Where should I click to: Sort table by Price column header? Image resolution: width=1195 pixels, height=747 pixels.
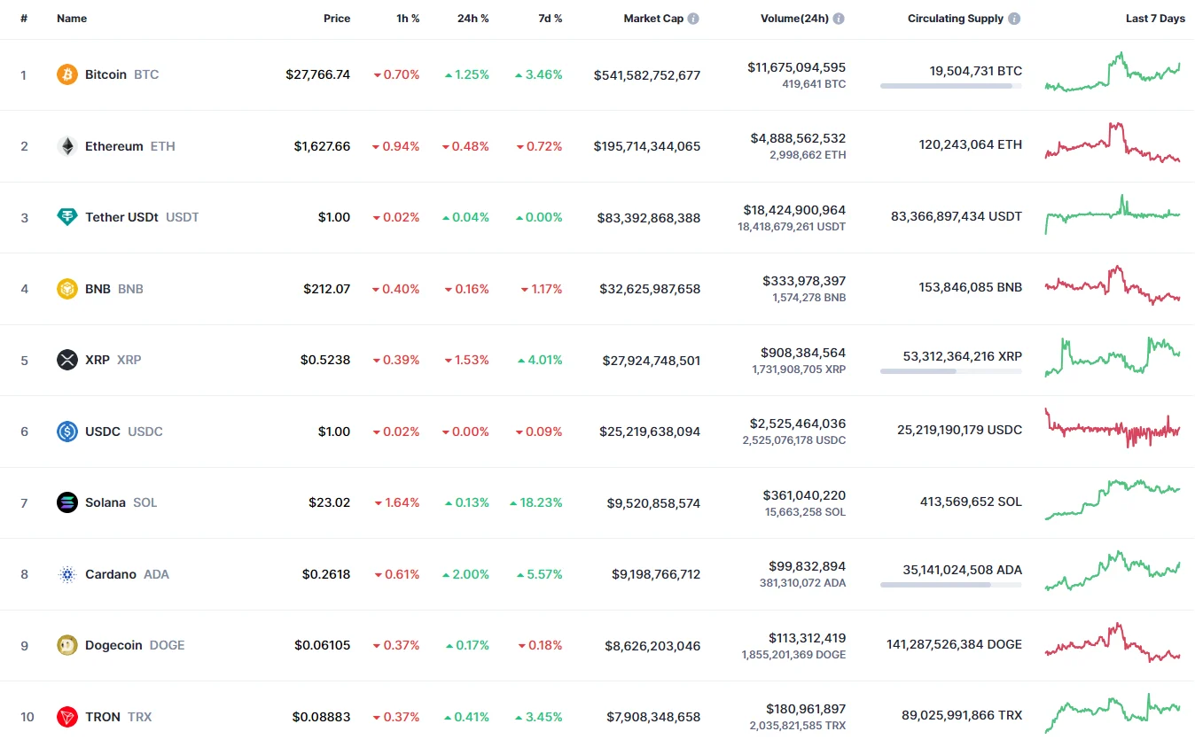337,19
